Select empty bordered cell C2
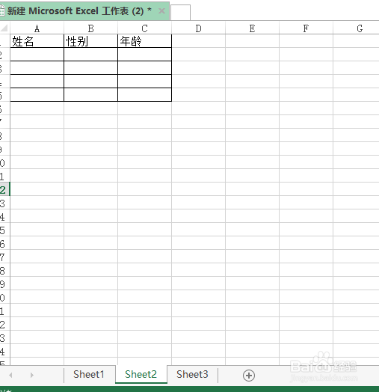The height and width of the screenshot is (392, 379). click(144, 55)
